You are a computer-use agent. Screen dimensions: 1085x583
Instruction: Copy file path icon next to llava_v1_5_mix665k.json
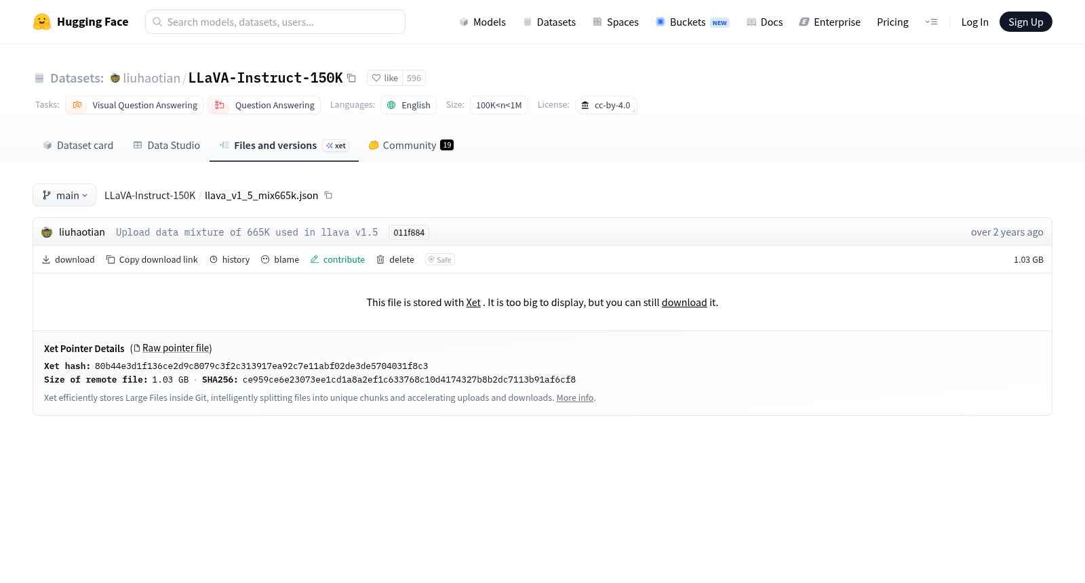coord(328,195)
